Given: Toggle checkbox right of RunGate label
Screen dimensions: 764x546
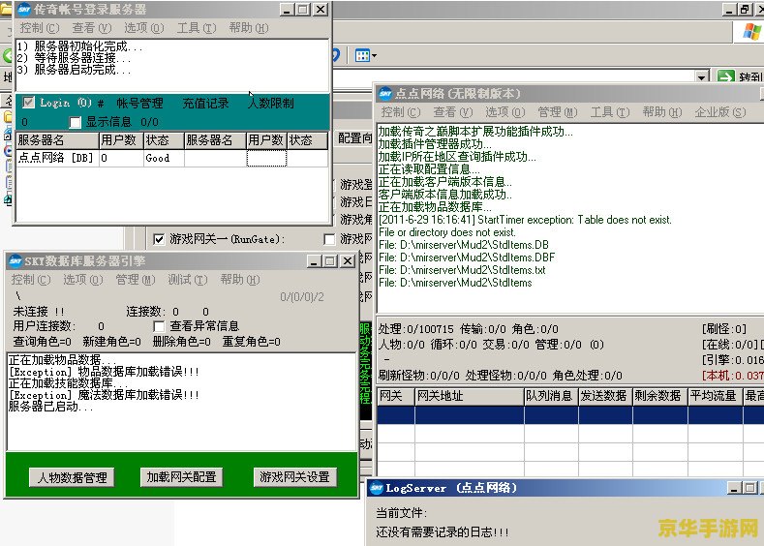Looking at the screenshot, I should click(329, 239).
